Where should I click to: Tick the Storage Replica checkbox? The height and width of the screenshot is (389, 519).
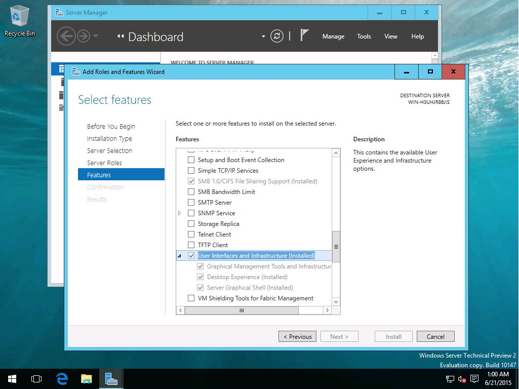(x=191, y=224)
